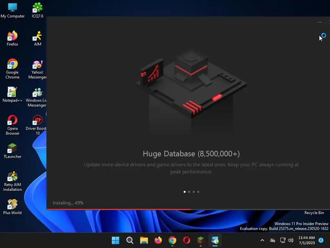The width and height of the screenshot is (330, 248).
Task: Open Google Chrome desktop shortcut
Action: 13,69
